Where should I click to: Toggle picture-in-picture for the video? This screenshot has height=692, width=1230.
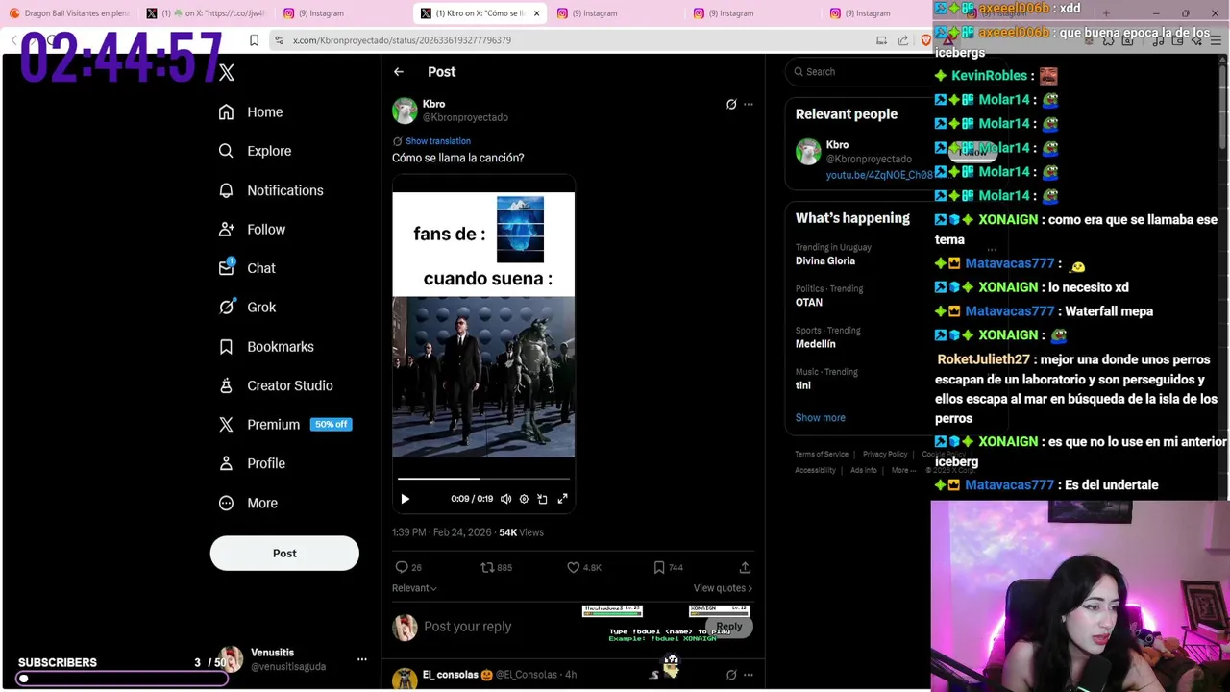(542, 499)
